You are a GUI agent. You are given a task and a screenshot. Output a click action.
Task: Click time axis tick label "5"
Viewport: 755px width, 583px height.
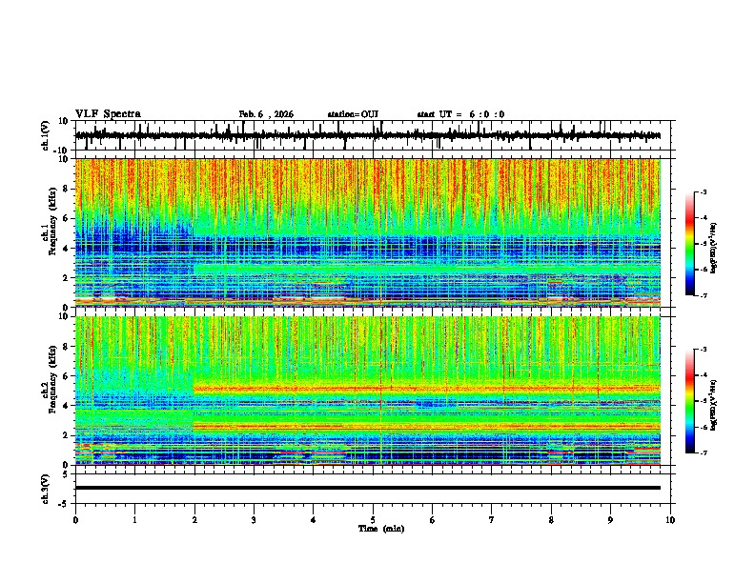point(373,520)
